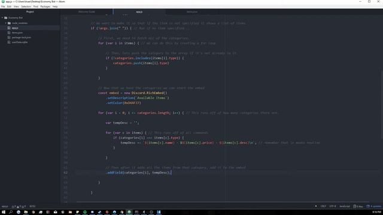Change the CRLF line ending setting
The height and width of the screenshot is (215, 383).
pos(323,206)
